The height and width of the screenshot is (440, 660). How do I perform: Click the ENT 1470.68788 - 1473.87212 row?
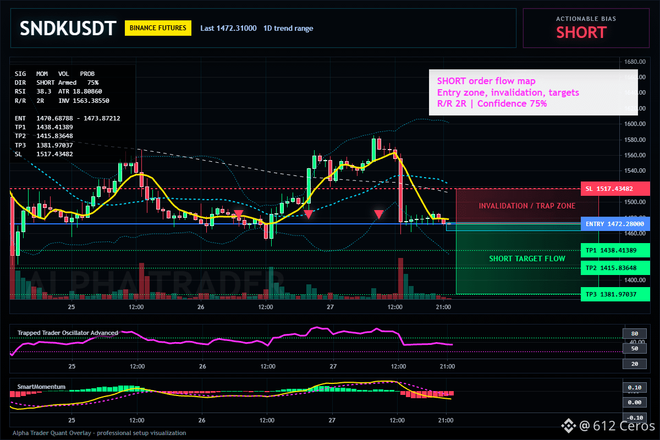coord(67,118)
